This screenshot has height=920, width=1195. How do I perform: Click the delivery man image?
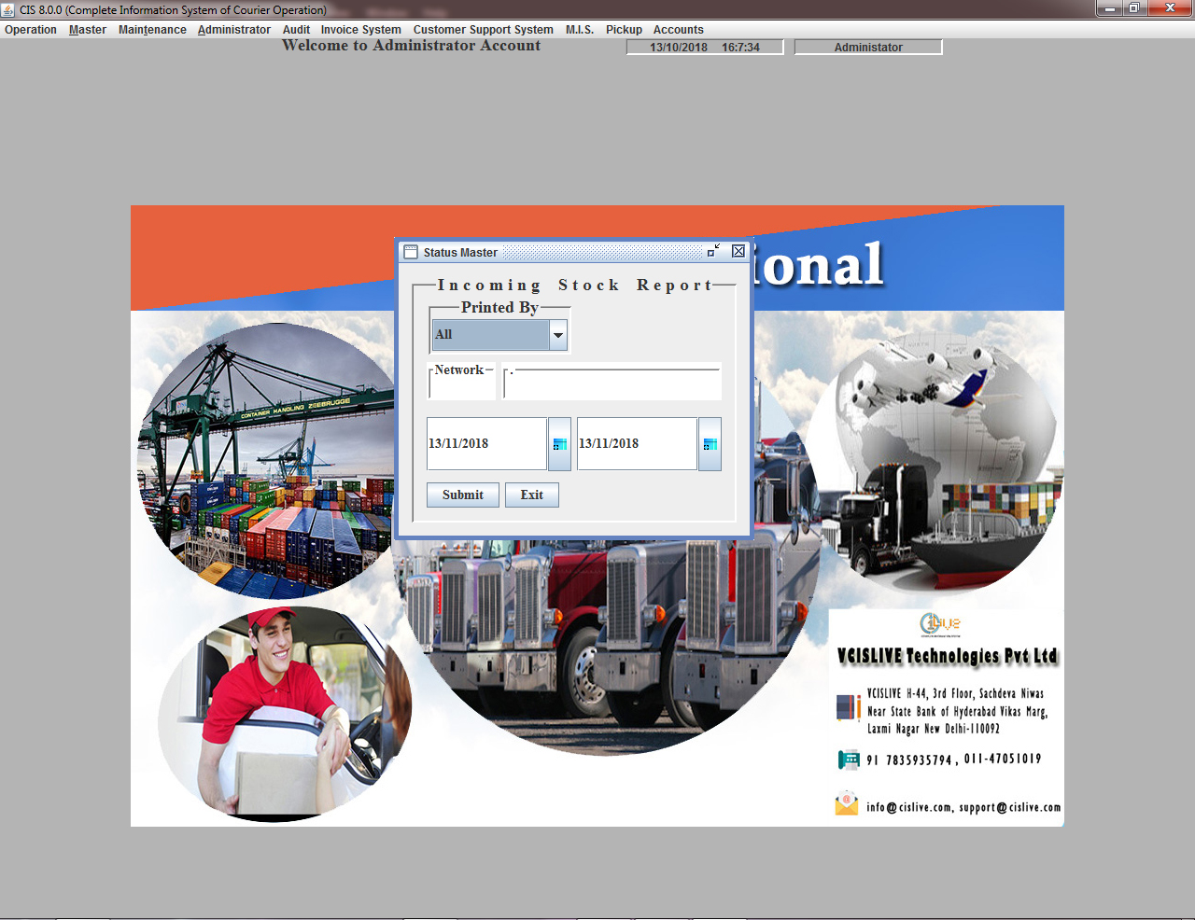(285, 715)
